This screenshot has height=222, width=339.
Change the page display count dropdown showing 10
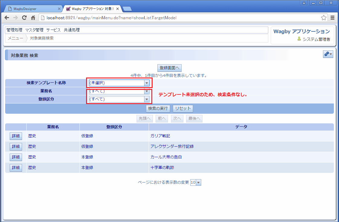click(x=196, y=182)
